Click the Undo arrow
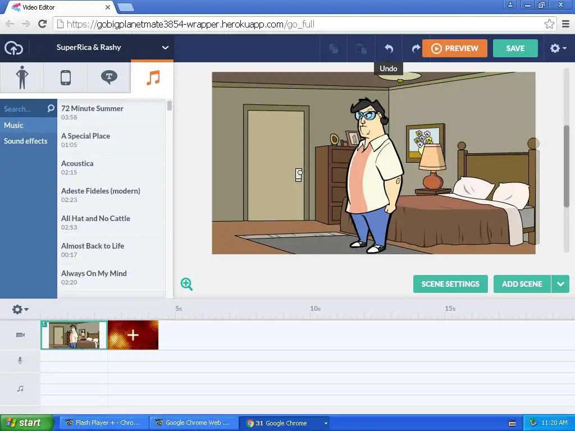Image resolution: width=575 pixels, height=431 pixels. (389, 48)
